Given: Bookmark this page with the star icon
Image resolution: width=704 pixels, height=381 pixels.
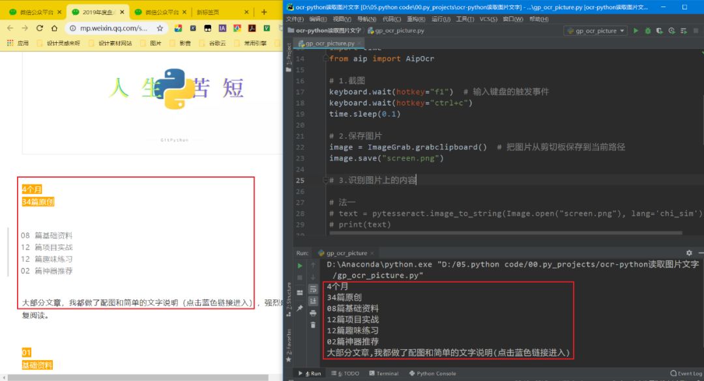Looking at the screenshot, I should 160,29.
